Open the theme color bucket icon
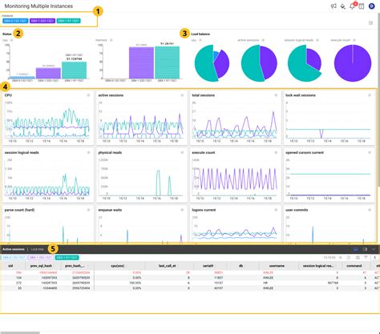The width and height of the screenshot is (380, 334). [x=342, y=6]
